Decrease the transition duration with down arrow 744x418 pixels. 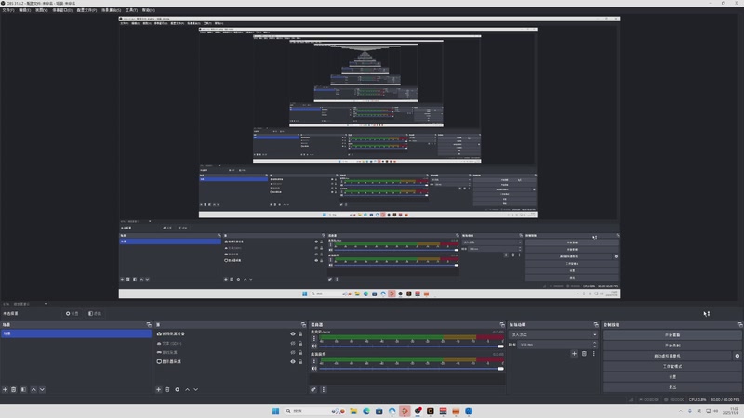594,346
